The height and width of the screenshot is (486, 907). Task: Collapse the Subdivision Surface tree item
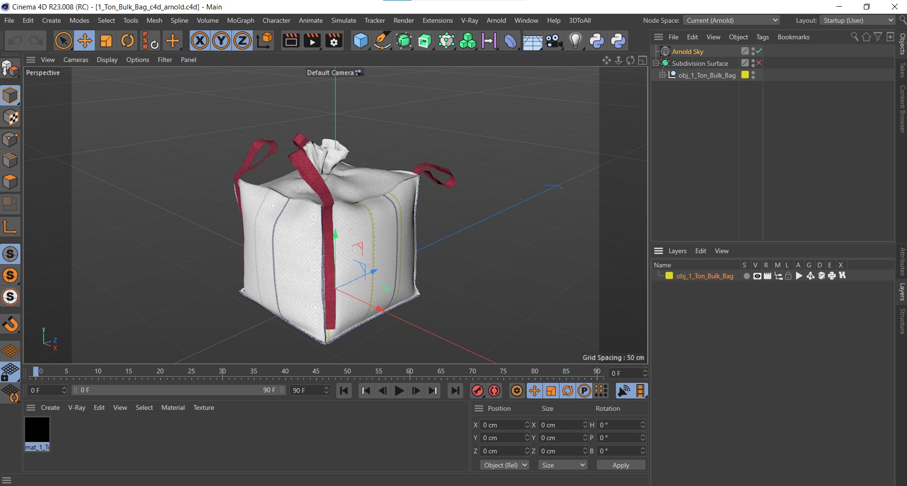click(x=656, y=63)
